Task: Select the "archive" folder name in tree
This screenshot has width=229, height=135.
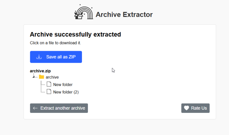Action: click(x=52, y=77)
